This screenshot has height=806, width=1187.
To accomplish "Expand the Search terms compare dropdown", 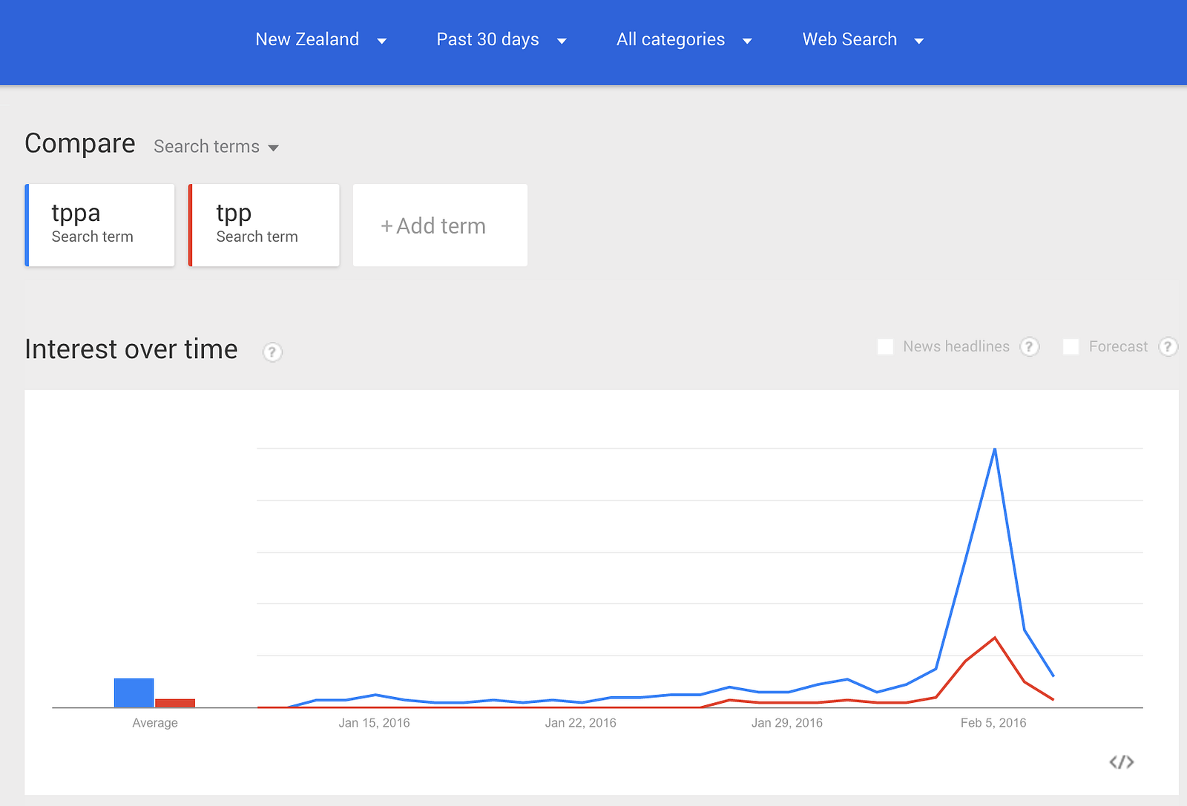I will tap(216, 147).
